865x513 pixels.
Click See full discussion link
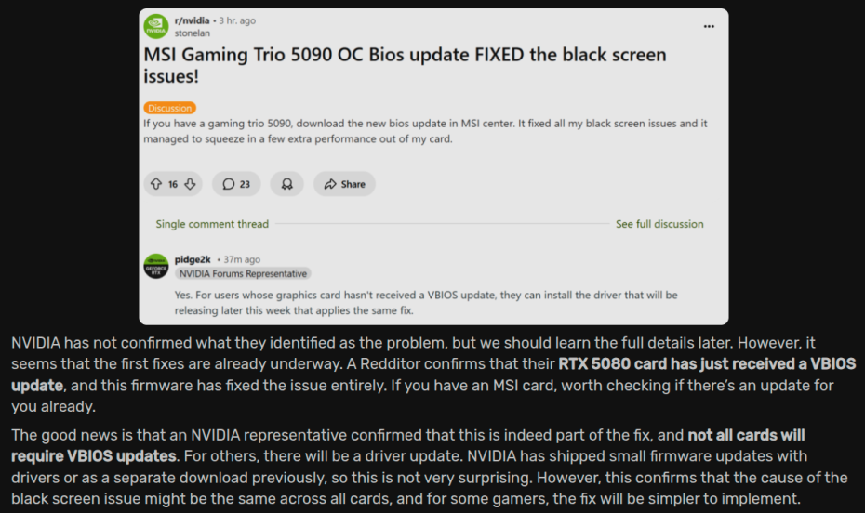[659, 224]
